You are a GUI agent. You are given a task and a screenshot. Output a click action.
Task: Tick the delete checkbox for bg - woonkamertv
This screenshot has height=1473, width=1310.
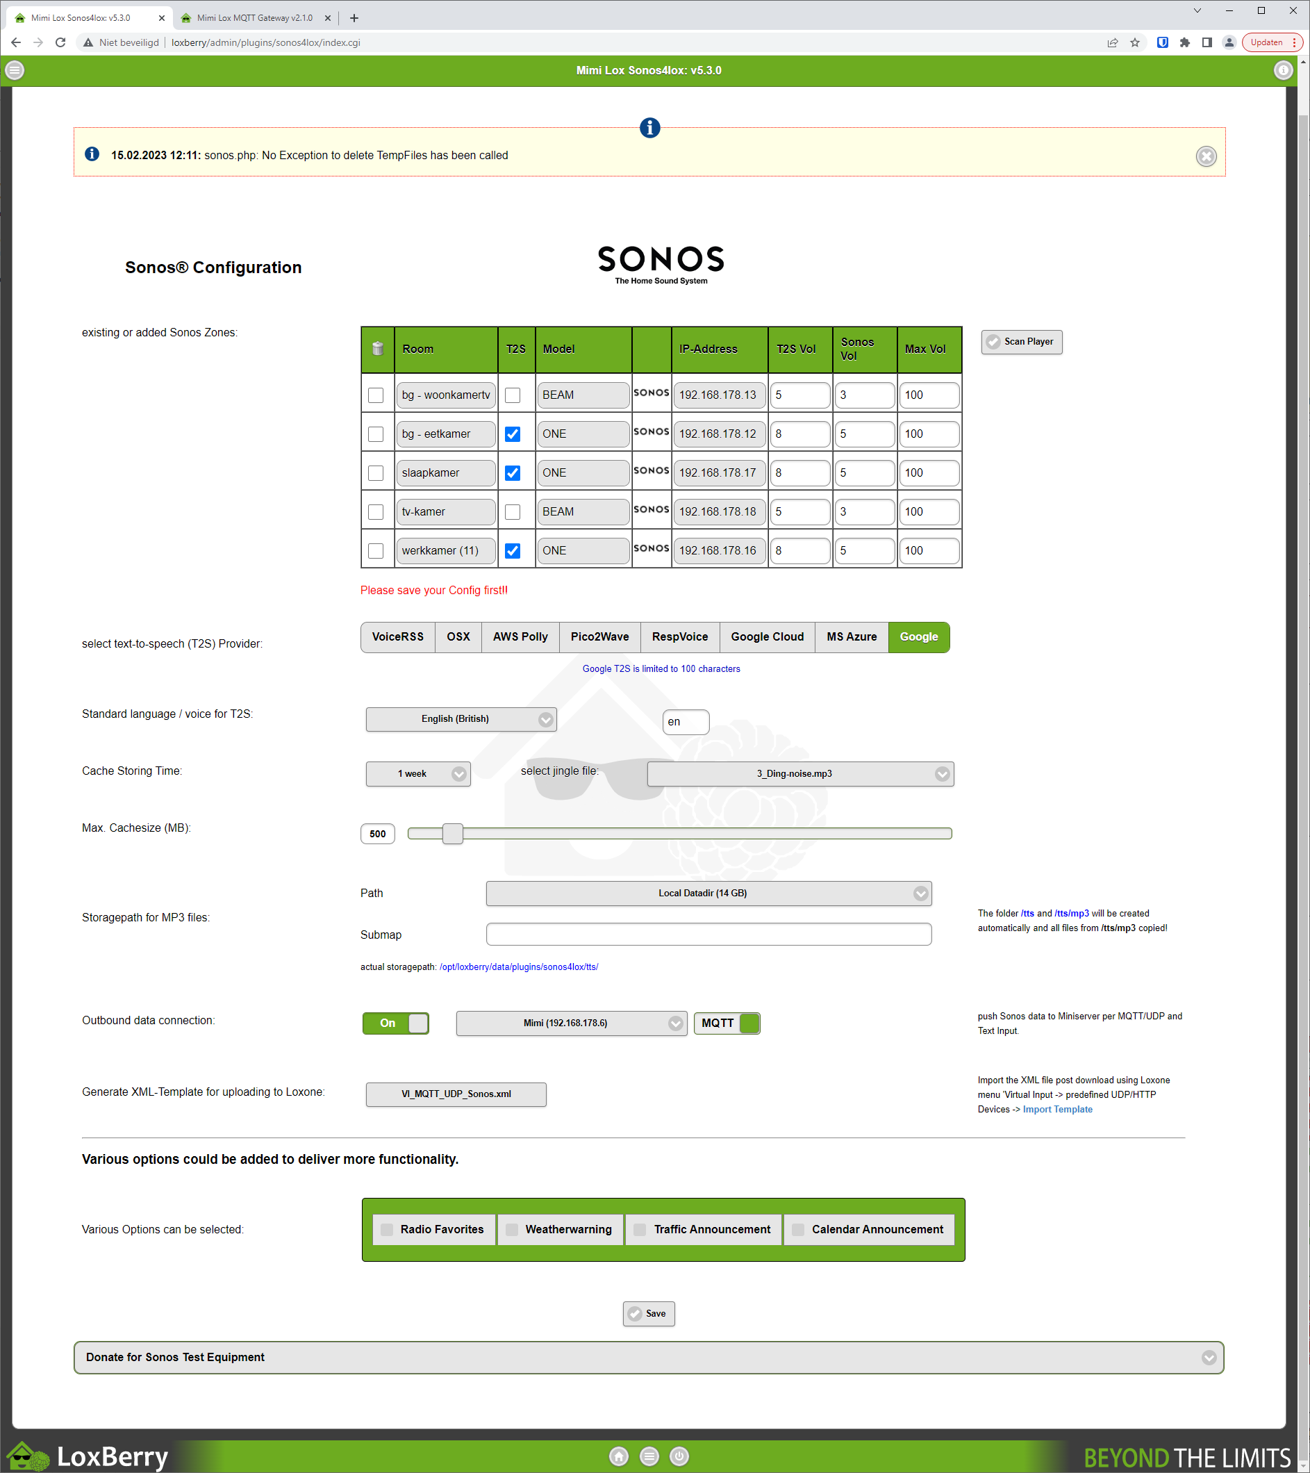coord(376,395)
